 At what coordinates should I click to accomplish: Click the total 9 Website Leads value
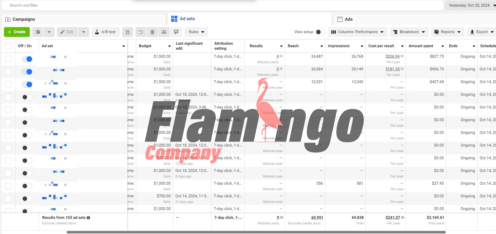278,217
